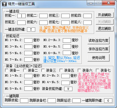
Task: Select 技能延迟 NO.3~No.4 delay field
Action: (x=28, y=47)
